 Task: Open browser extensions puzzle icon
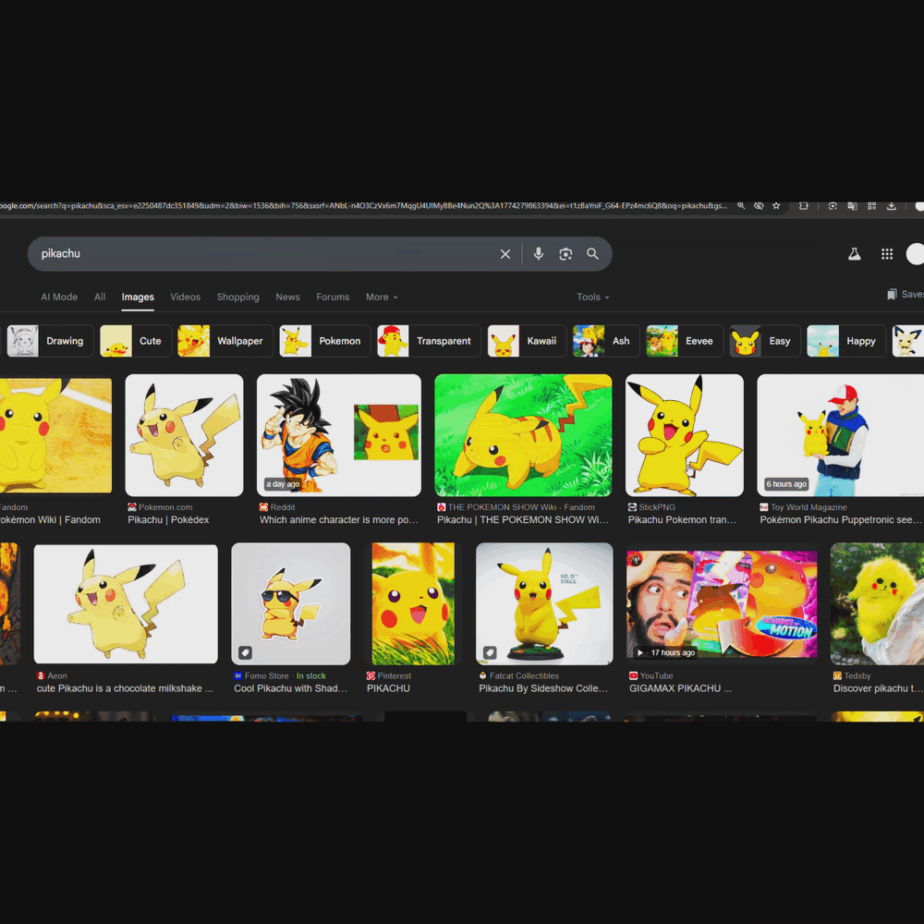point(803,206)
